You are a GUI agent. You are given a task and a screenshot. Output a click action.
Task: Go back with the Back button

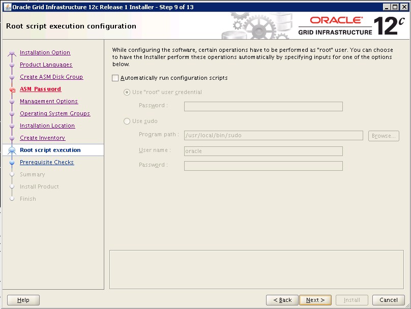[282, 300]
